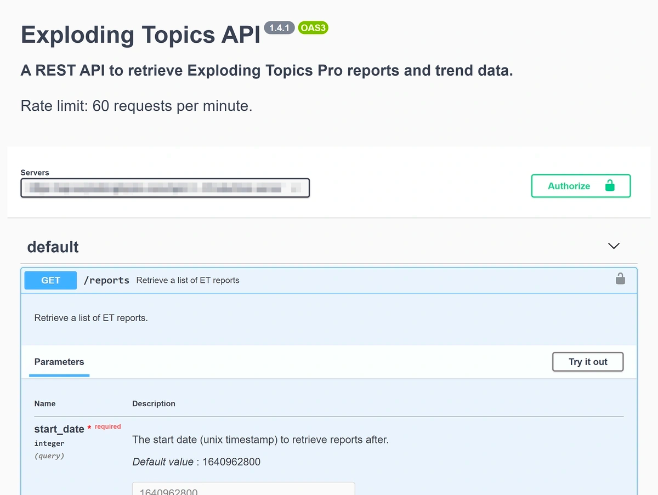Click the /reports endpoint path
Viewport: 658px width, 495px height.
[x=106, y=280]
